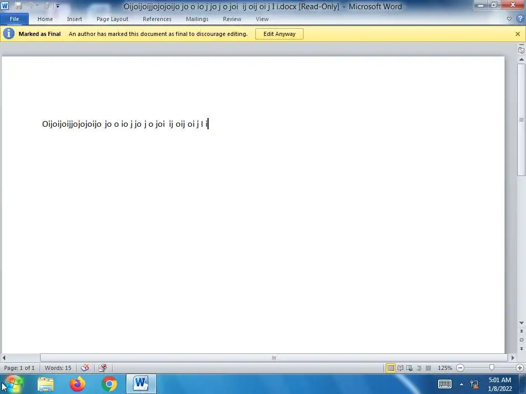Click the network status tray icon
The height and width of the screenshot is (394, 526).
click(474, 384)
